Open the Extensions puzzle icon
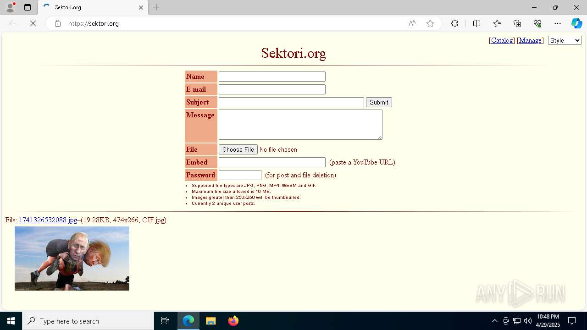Screen dimensions: 587x330 click(x=454, y=23)
